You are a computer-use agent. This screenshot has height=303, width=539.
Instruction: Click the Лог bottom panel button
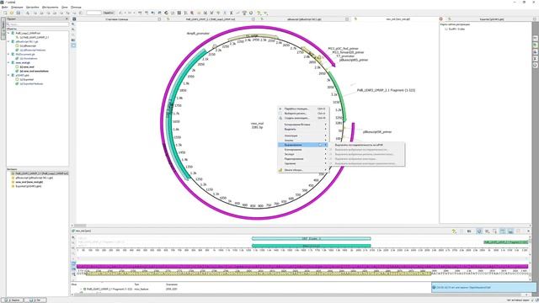coord(35,300)
